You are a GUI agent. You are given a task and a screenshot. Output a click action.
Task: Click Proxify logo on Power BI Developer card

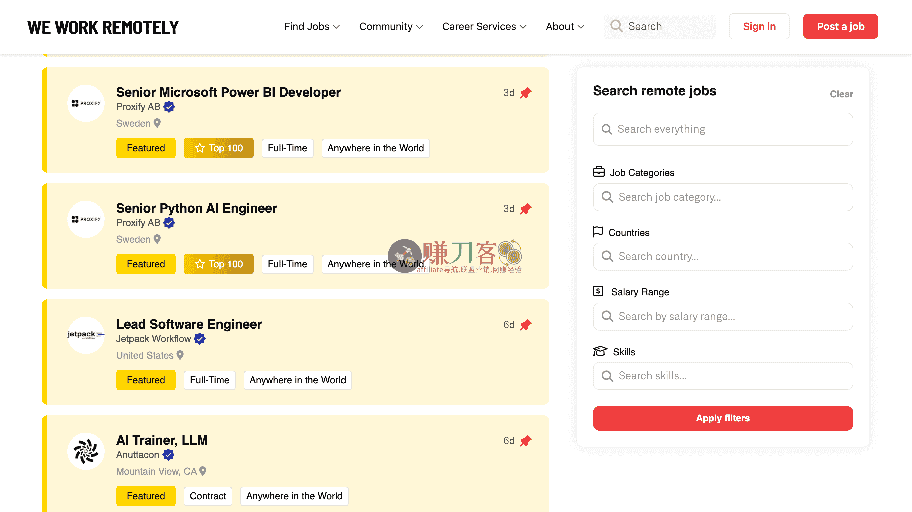[x=86, y=103]
